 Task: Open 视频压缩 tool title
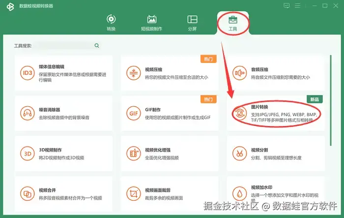coord(153,70)
